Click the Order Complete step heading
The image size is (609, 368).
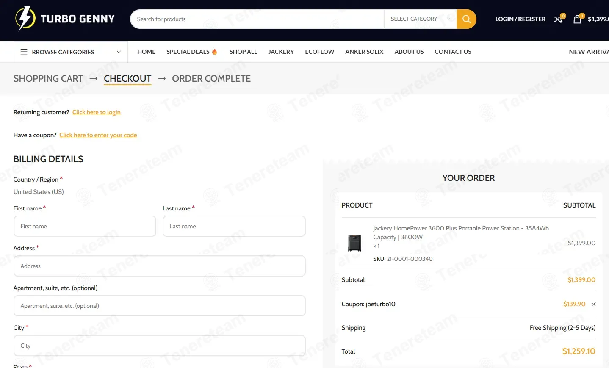point(211,78)
